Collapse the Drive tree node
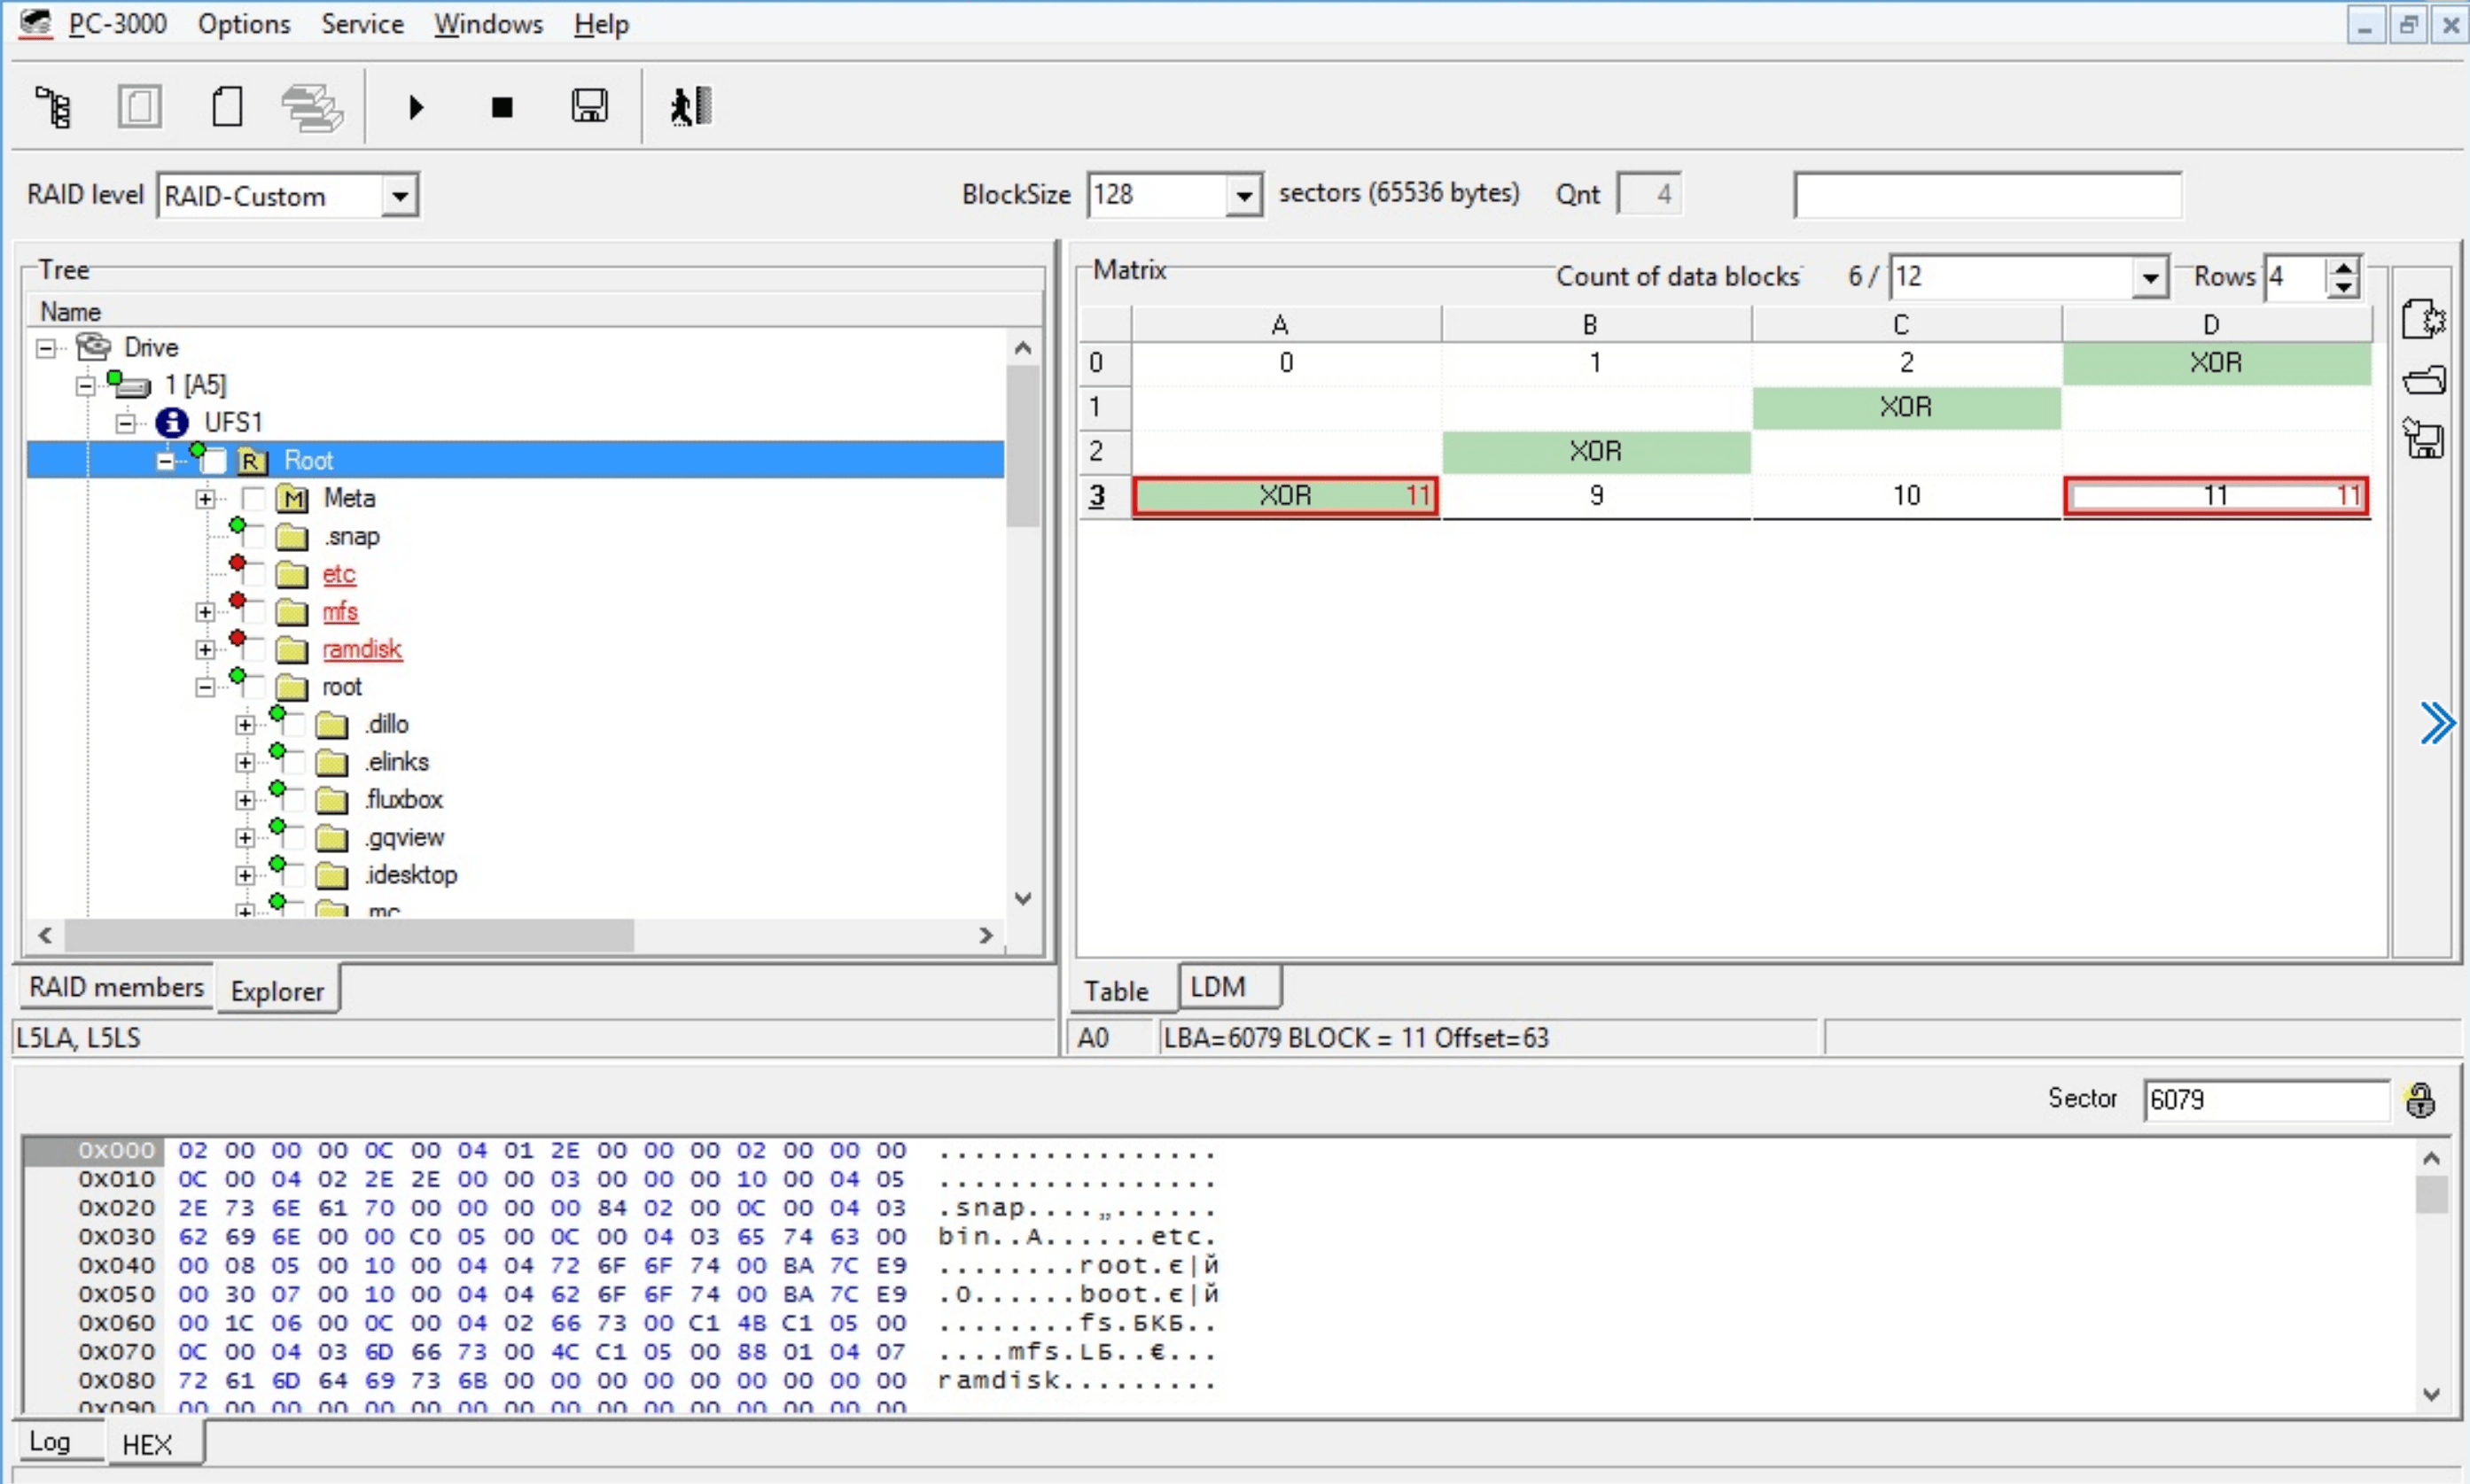The height and width of the screenshot is (1484, 2470). click(46, 348)
